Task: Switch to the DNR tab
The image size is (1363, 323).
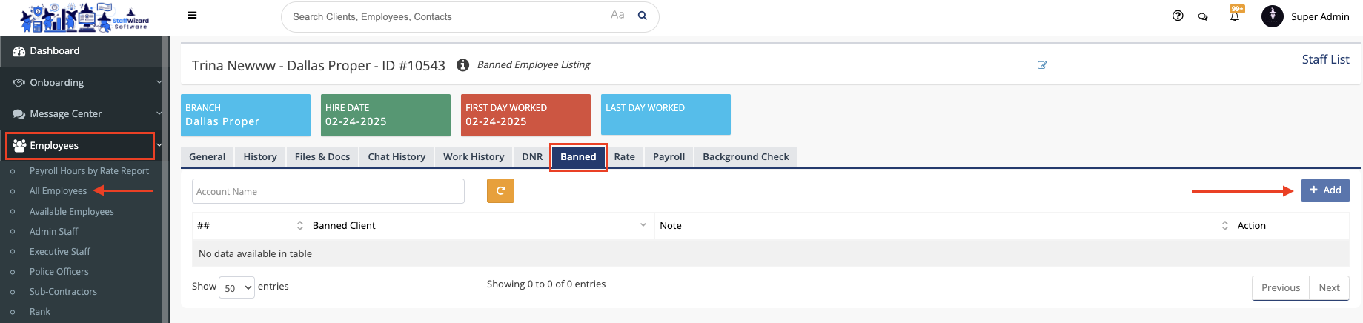Action: point(531,157)
